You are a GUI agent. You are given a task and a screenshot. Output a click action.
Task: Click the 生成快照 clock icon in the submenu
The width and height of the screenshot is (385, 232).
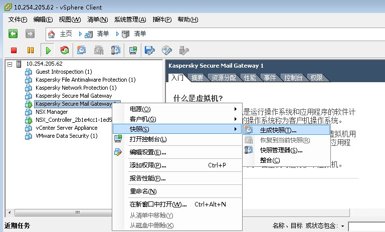[249, 130]
